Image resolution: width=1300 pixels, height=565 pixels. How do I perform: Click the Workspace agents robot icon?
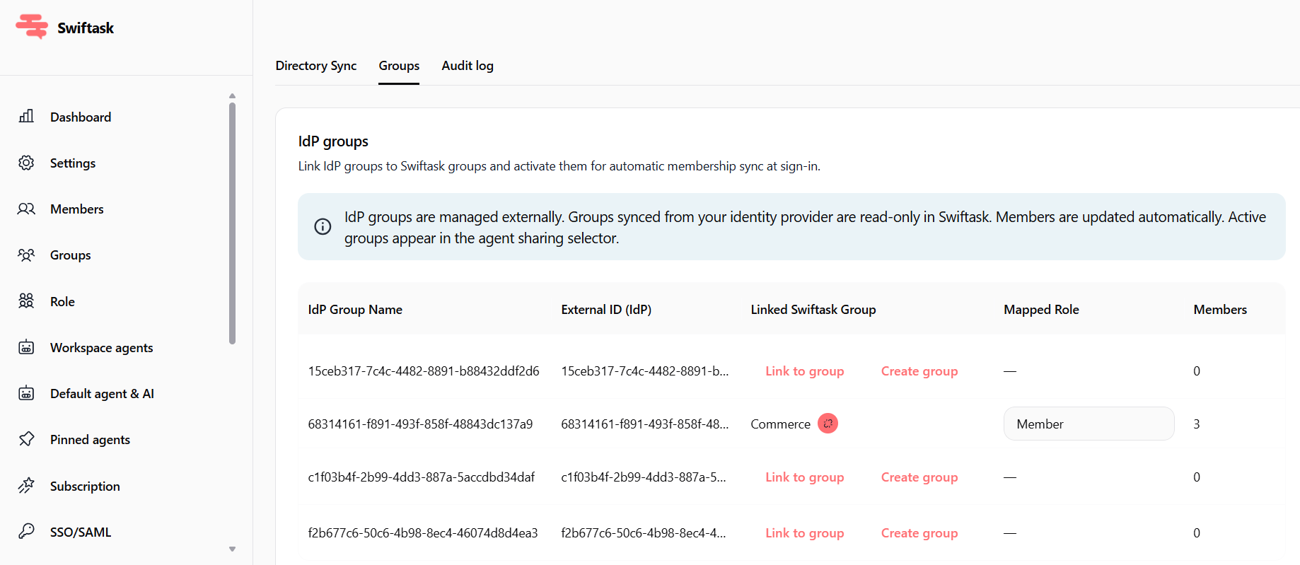[x=26, y=347]
